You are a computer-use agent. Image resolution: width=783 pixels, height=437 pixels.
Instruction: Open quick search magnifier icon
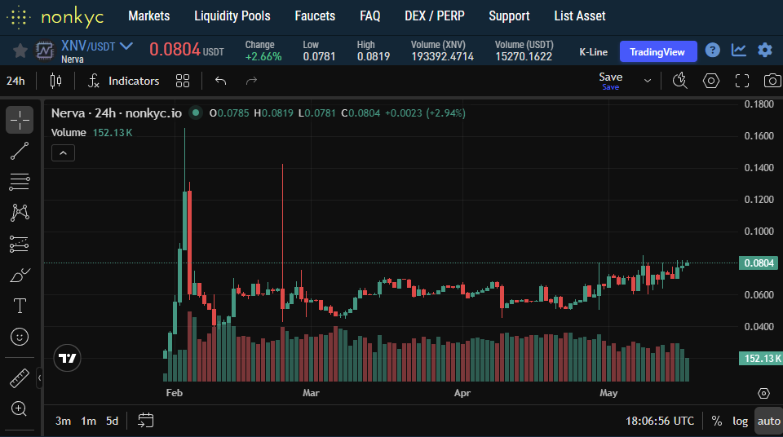679,81
